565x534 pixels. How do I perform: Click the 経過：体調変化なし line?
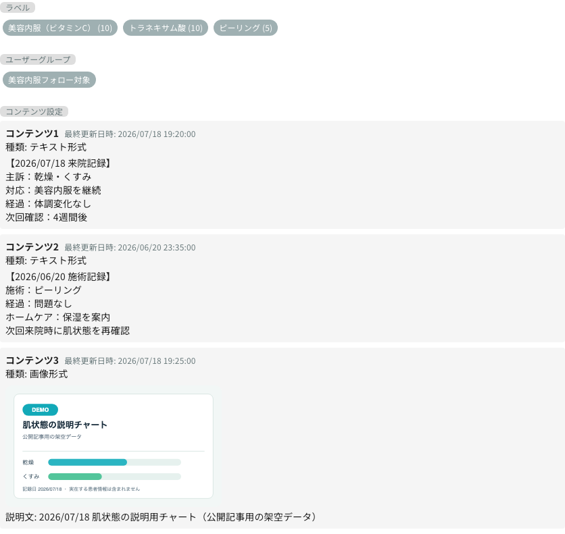(x=48, y=204)
